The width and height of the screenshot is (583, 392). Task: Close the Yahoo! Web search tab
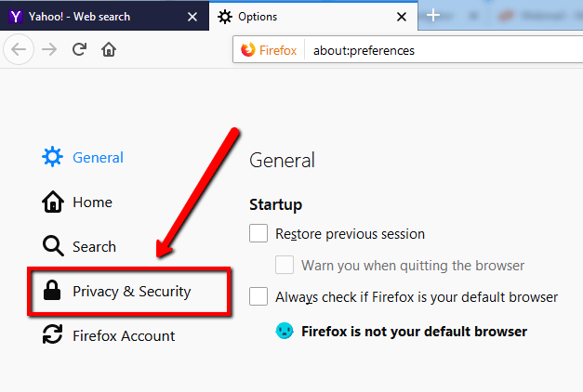pyautogui.click(x=192, y=17)
